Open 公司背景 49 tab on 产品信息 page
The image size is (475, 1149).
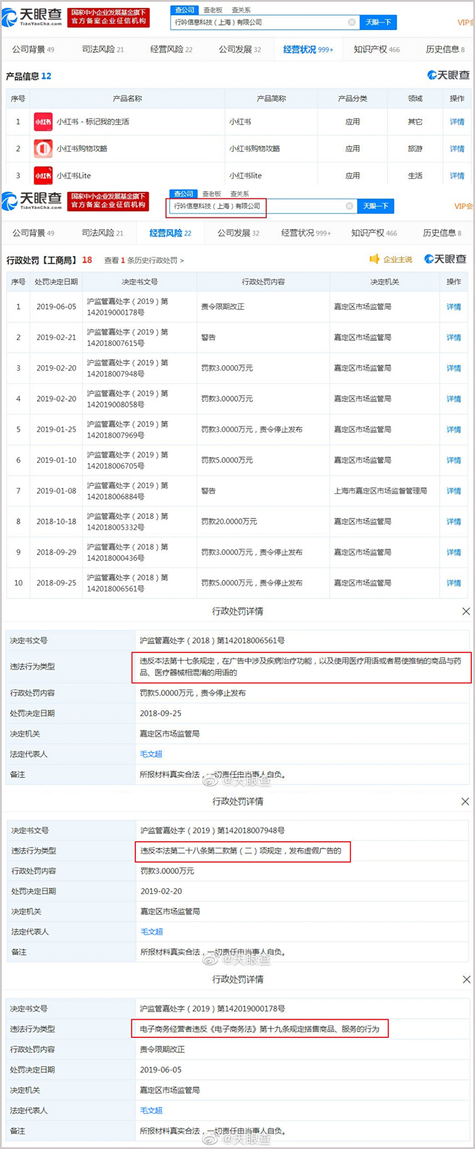(x=33, y=49)
